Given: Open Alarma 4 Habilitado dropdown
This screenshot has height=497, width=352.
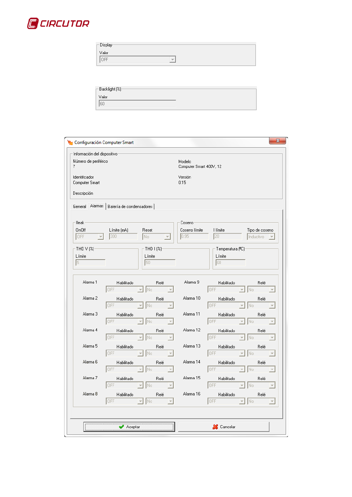Looking at the screenshot, I should click(125, 338).
